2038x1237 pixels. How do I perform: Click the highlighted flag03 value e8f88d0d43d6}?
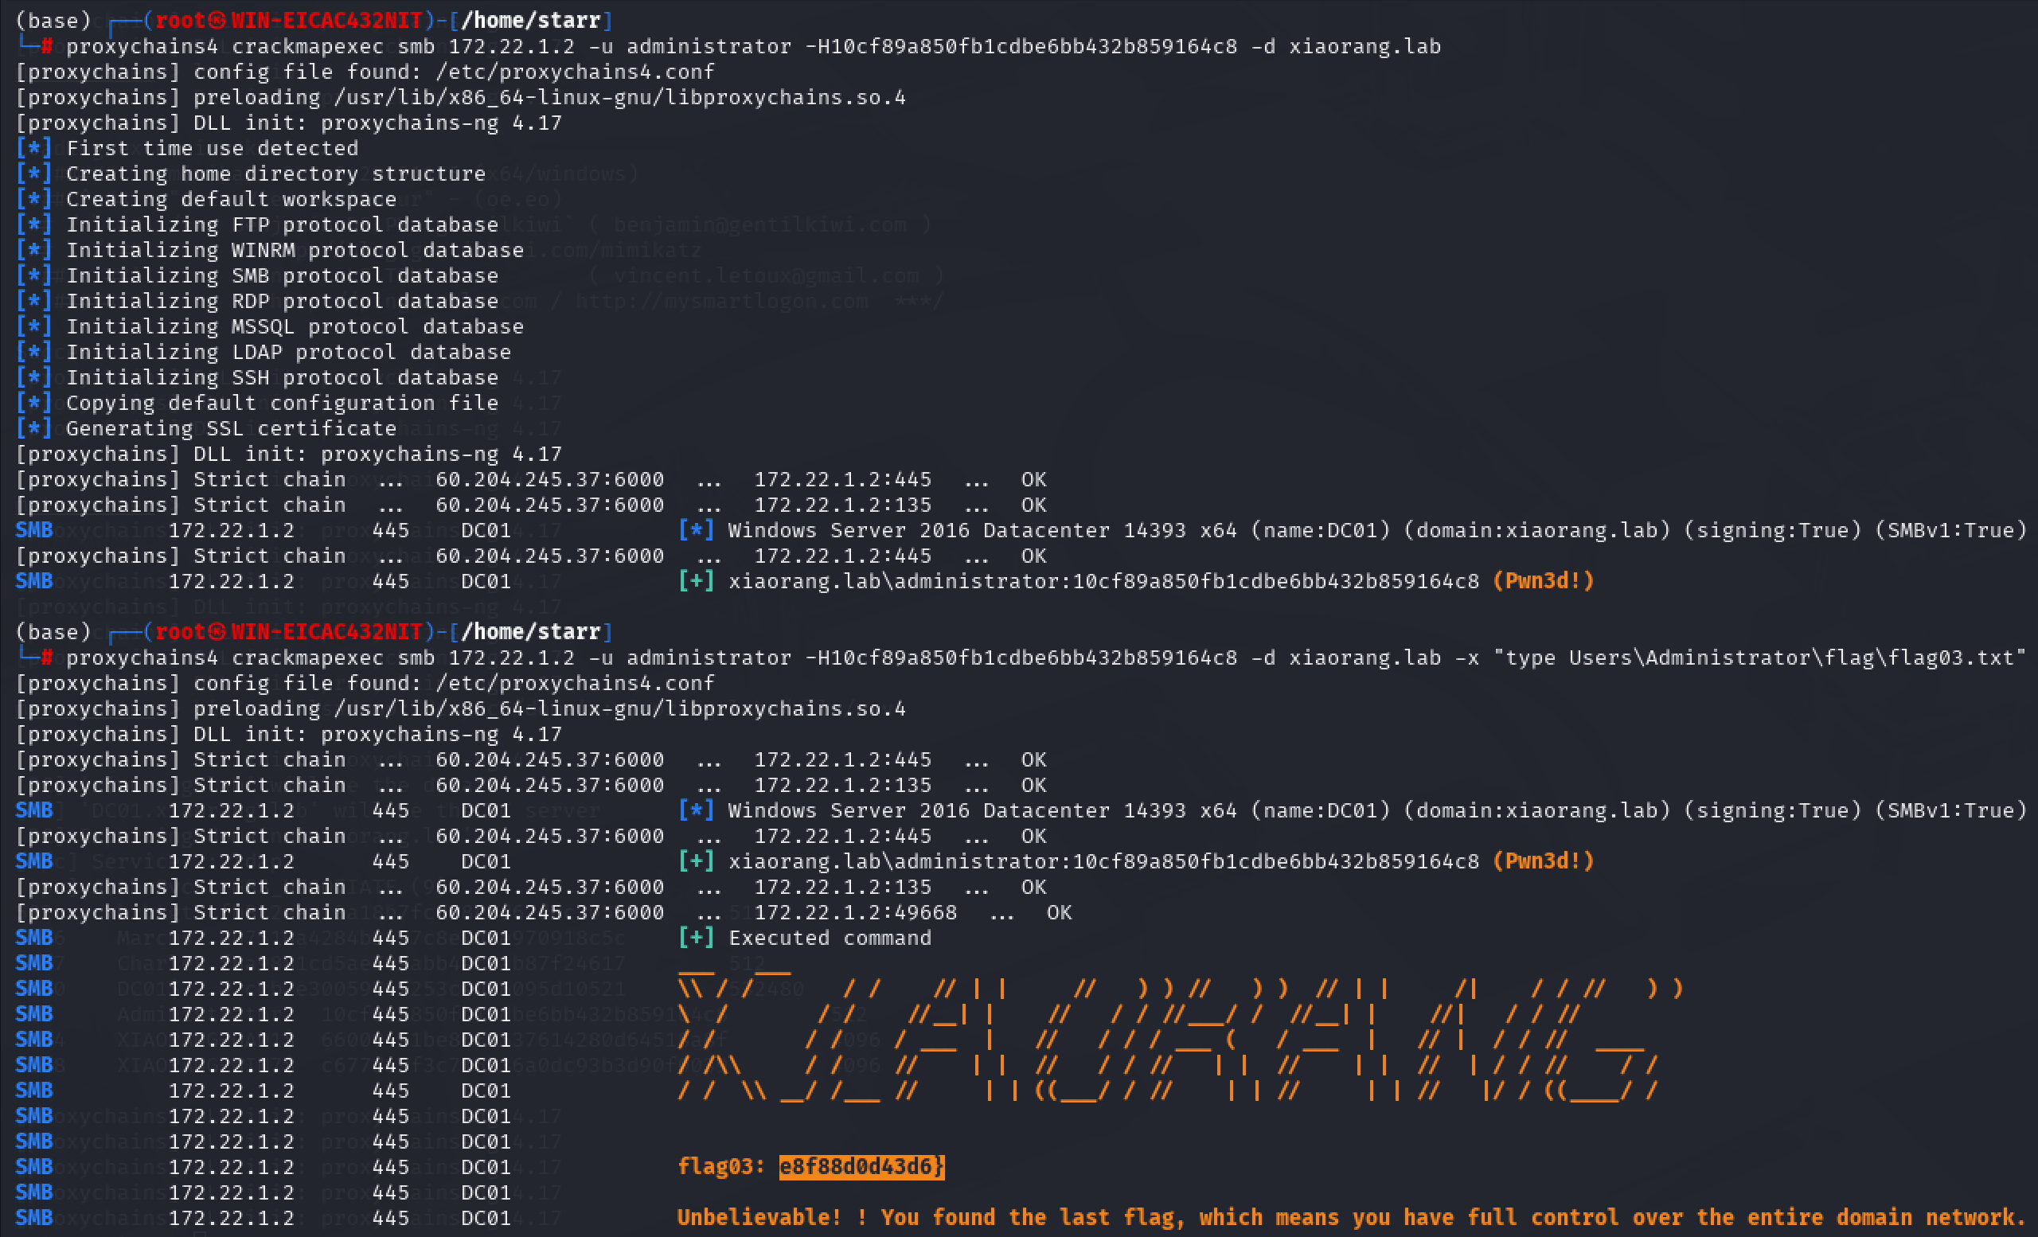coord(861,1166)
